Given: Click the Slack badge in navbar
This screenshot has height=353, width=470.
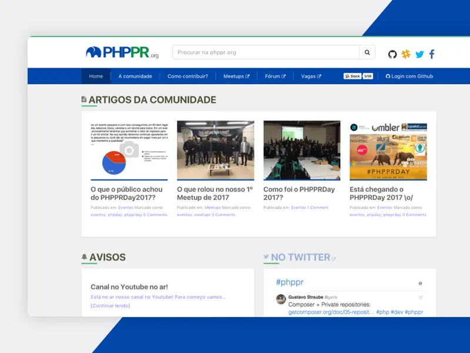Looking at the screenshot, I should click(x=352, y=76).
